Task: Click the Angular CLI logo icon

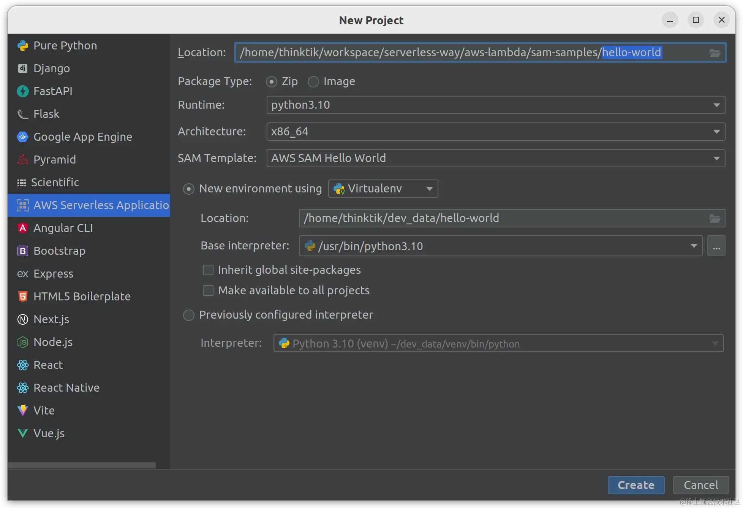Action: coord(23,228)
